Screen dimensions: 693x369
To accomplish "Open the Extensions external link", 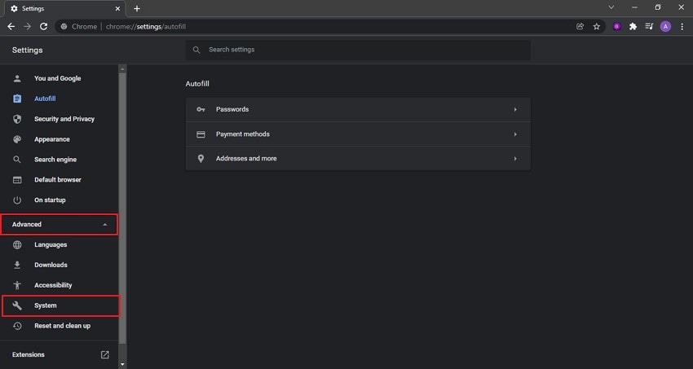I will pyautogui.click(x=104, y=354).
